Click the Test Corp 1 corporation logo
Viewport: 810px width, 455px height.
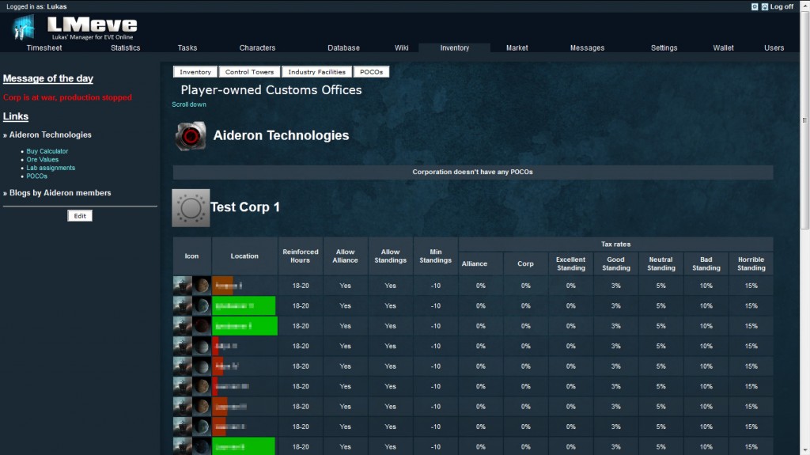click(x=191, y=208)
